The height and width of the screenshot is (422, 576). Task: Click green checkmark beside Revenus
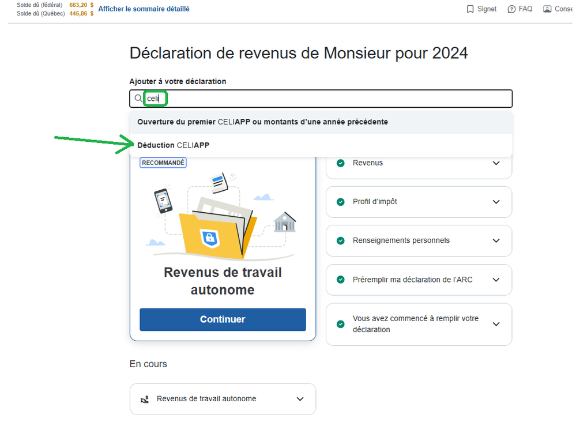pyautogui.click(x=340, y=163)
